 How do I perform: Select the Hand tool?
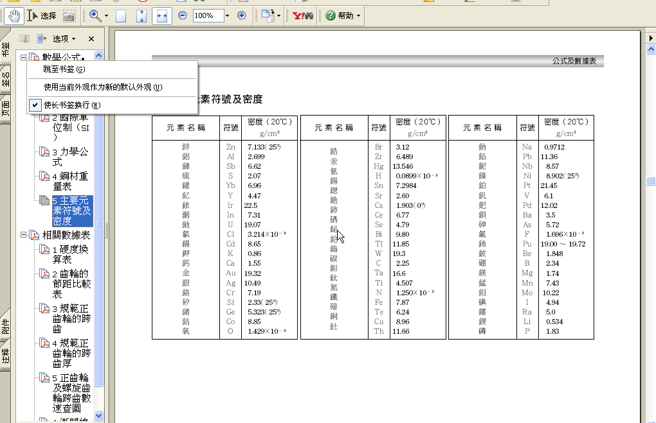coord(14,16)
